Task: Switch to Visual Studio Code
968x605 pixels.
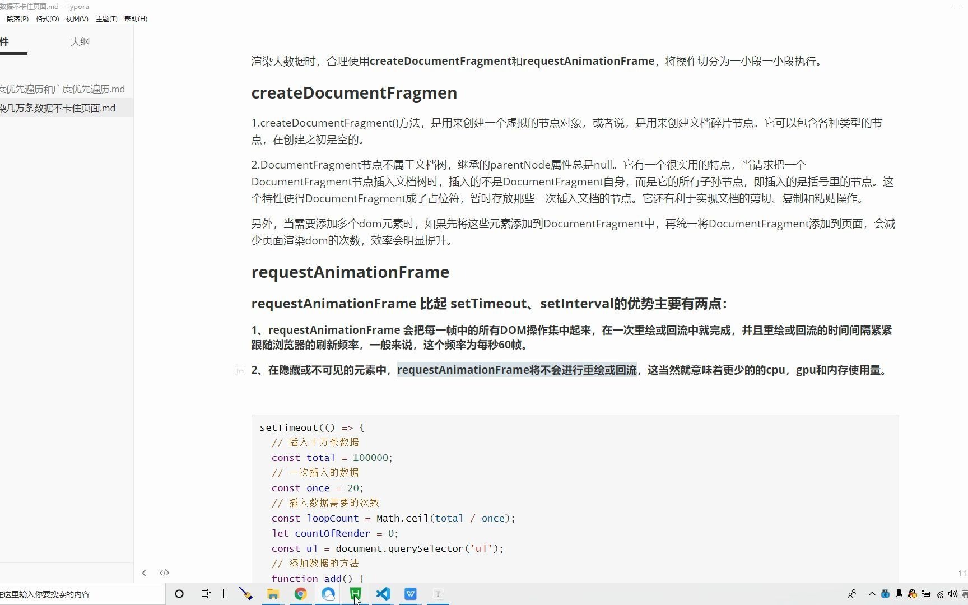Action: [383, 594]
